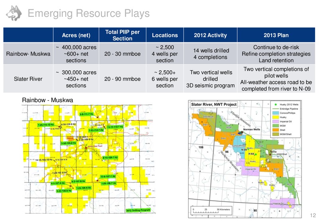
Task: Click the '2013 Plan' column header
Action: [x=276, y=35]
